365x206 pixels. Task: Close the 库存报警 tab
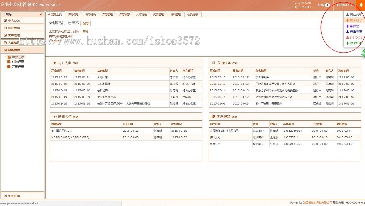131,13
